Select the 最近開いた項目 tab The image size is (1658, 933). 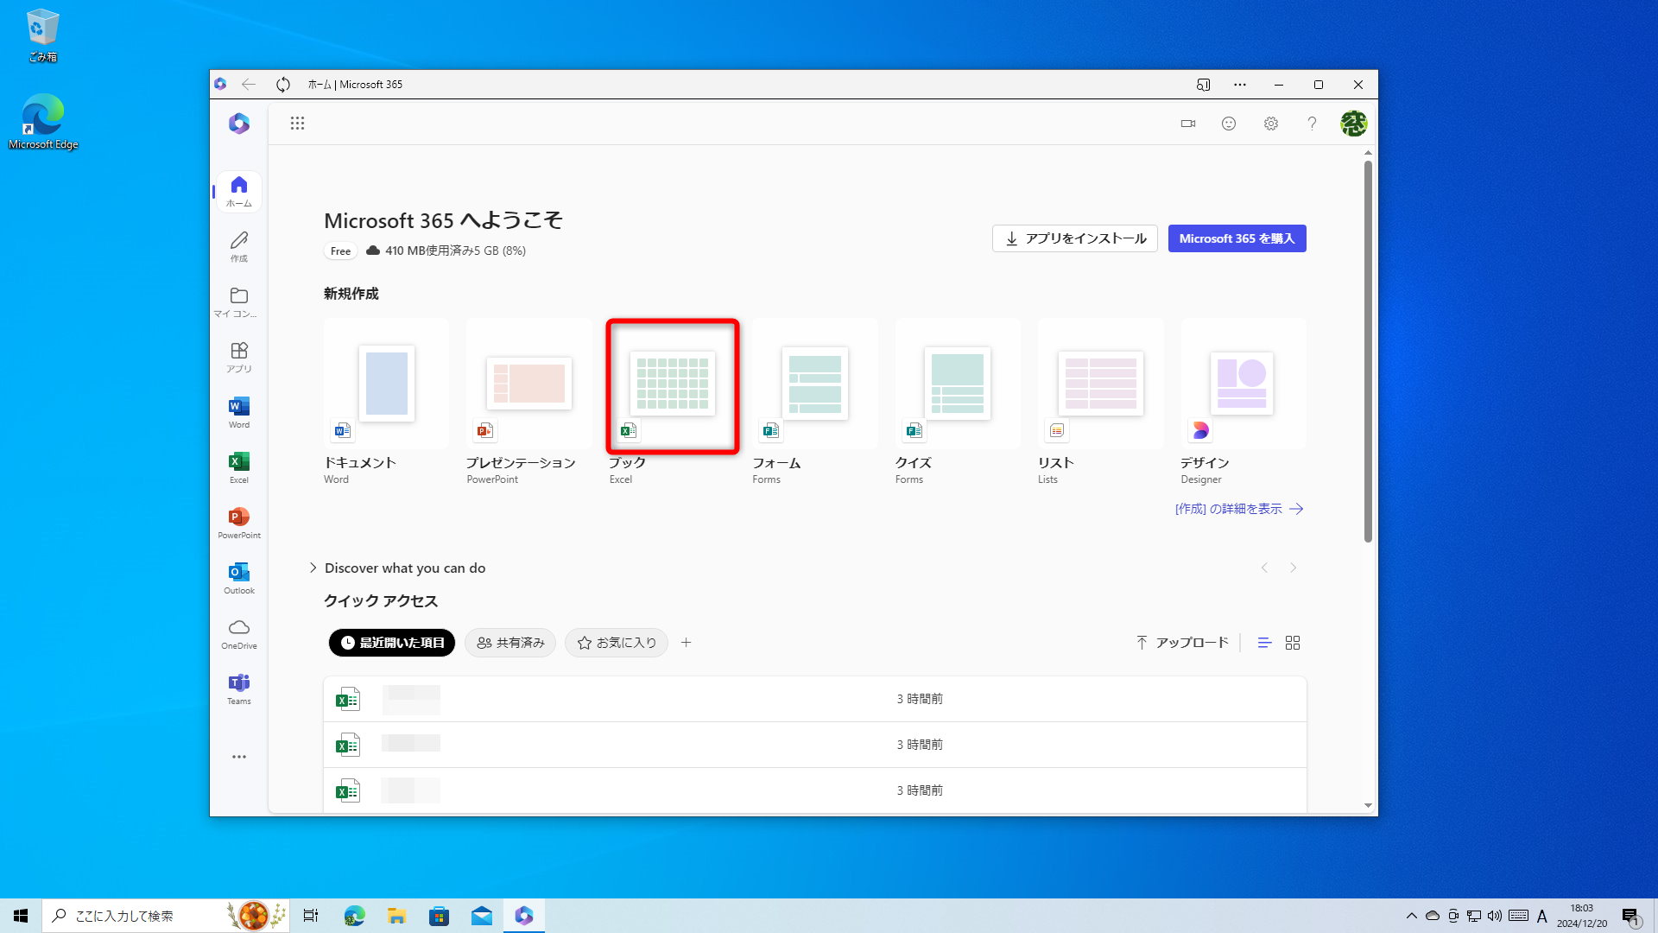point(391,642)
